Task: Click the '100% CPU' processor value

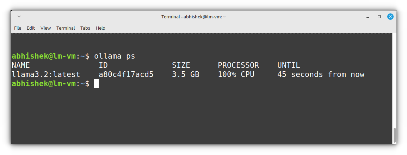Action: click(236, 74)
